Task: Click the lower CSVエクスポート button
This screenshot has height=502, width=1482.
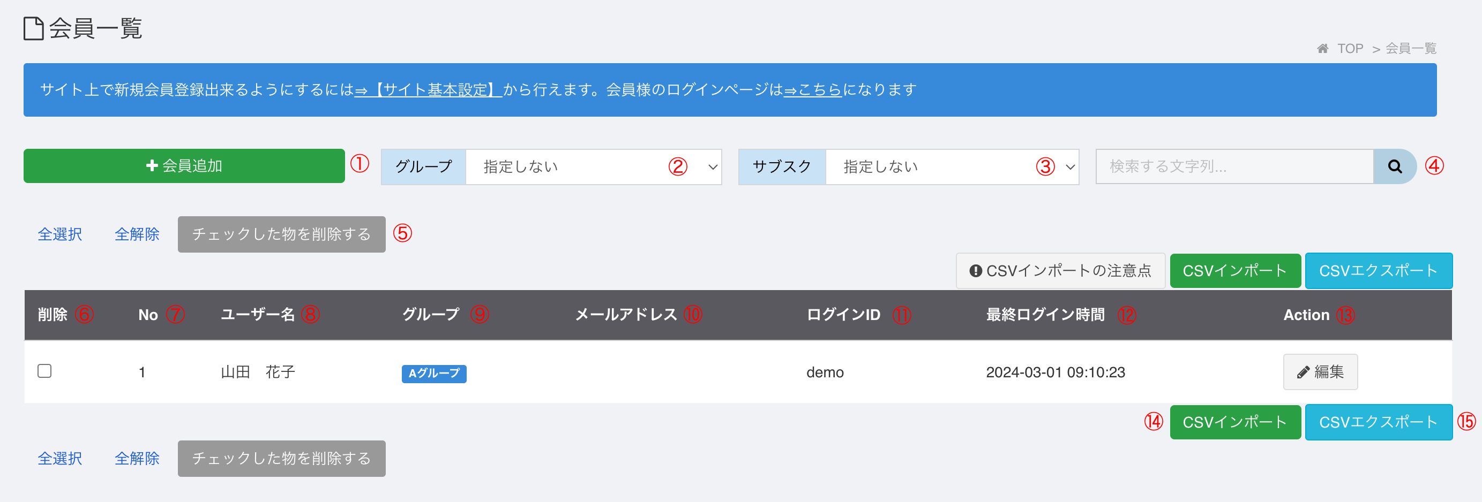Action: tap(1379, 422)
